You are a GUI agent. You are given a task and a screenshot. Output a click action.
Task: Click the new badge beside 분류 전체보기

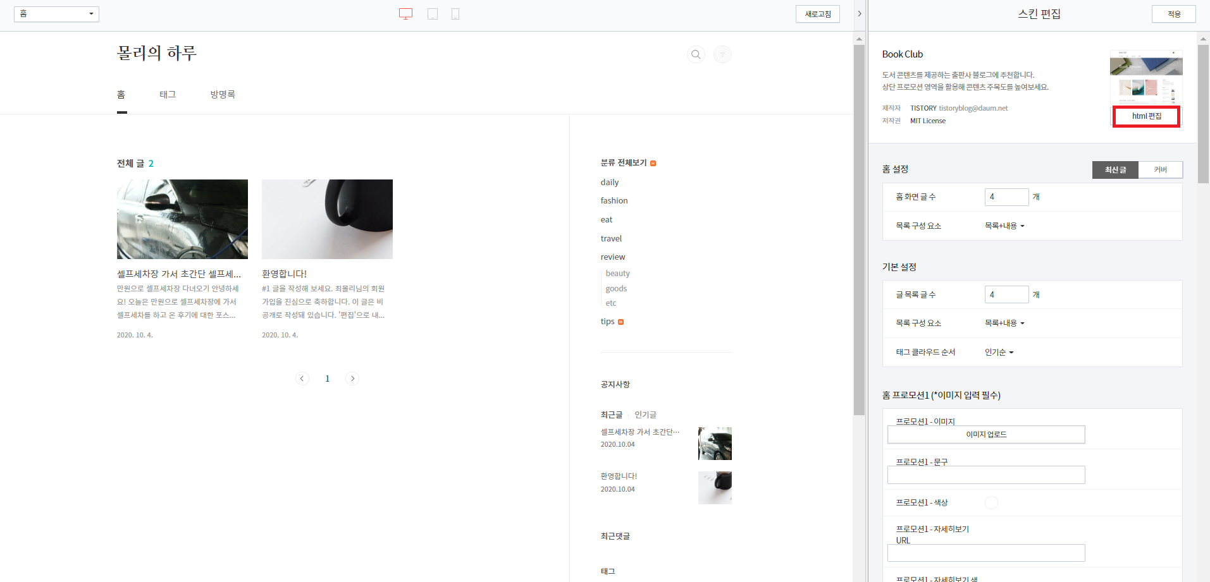pos(653,163)
